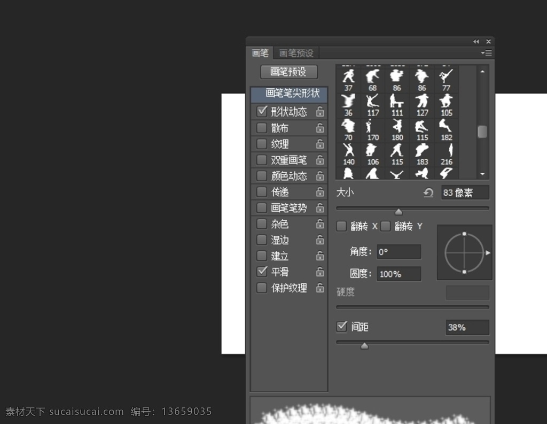Click the 83 像素 size field
The image size is (547, 424).
(x=465, y=193)
